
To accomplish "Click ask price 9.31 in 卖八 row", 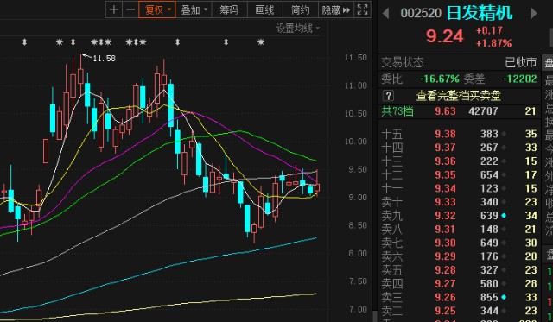I will 445,229.
